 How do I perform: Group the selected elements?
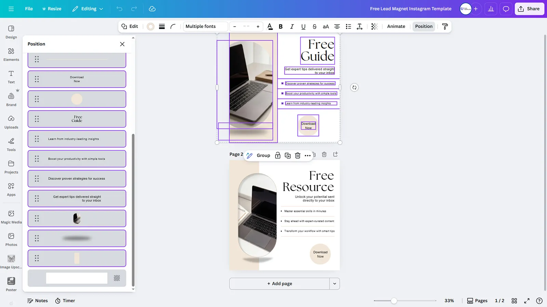[263, 156]
